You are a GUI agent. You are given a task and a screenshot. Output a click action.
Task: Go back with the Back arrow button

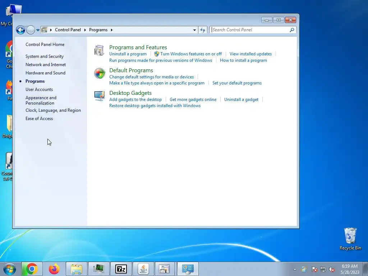click(x=20, y=30)
